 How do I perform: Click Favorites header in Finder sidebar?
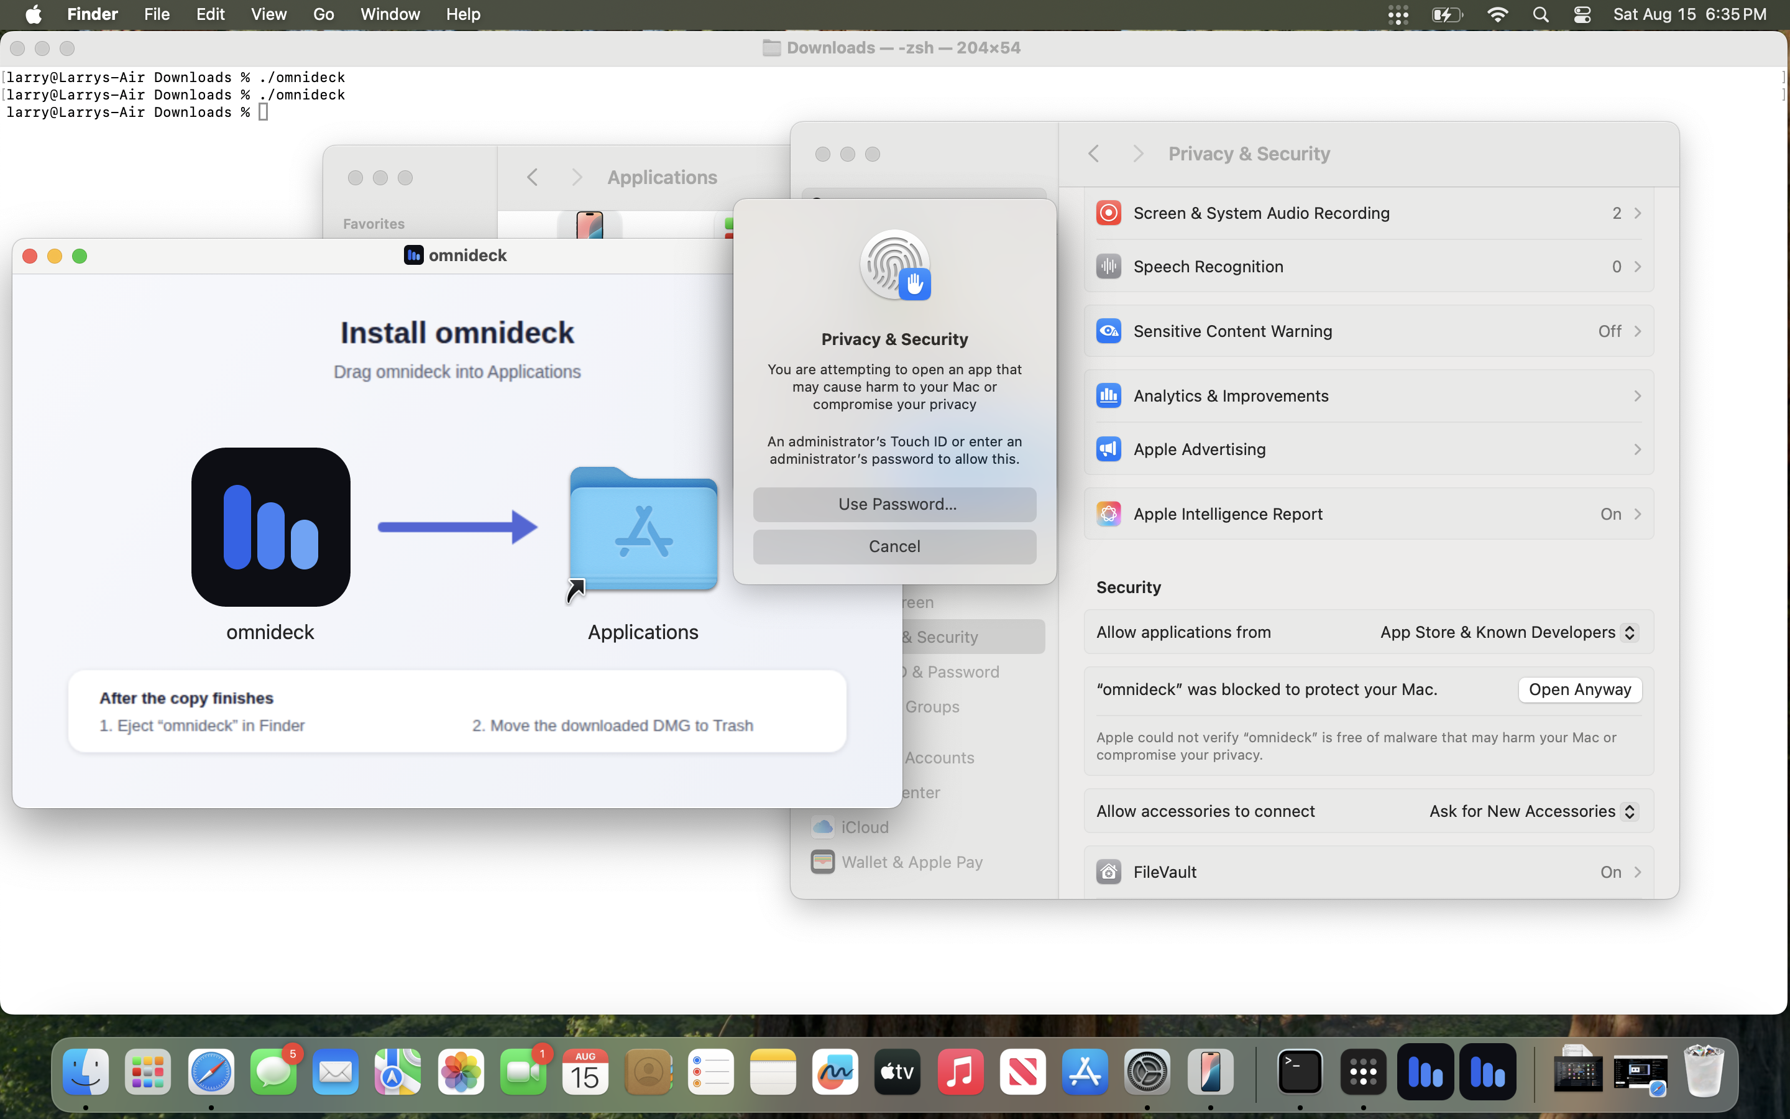(x=374, y=224)
